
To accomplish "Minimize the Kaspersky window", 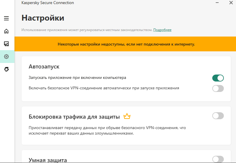I will 217,3.
